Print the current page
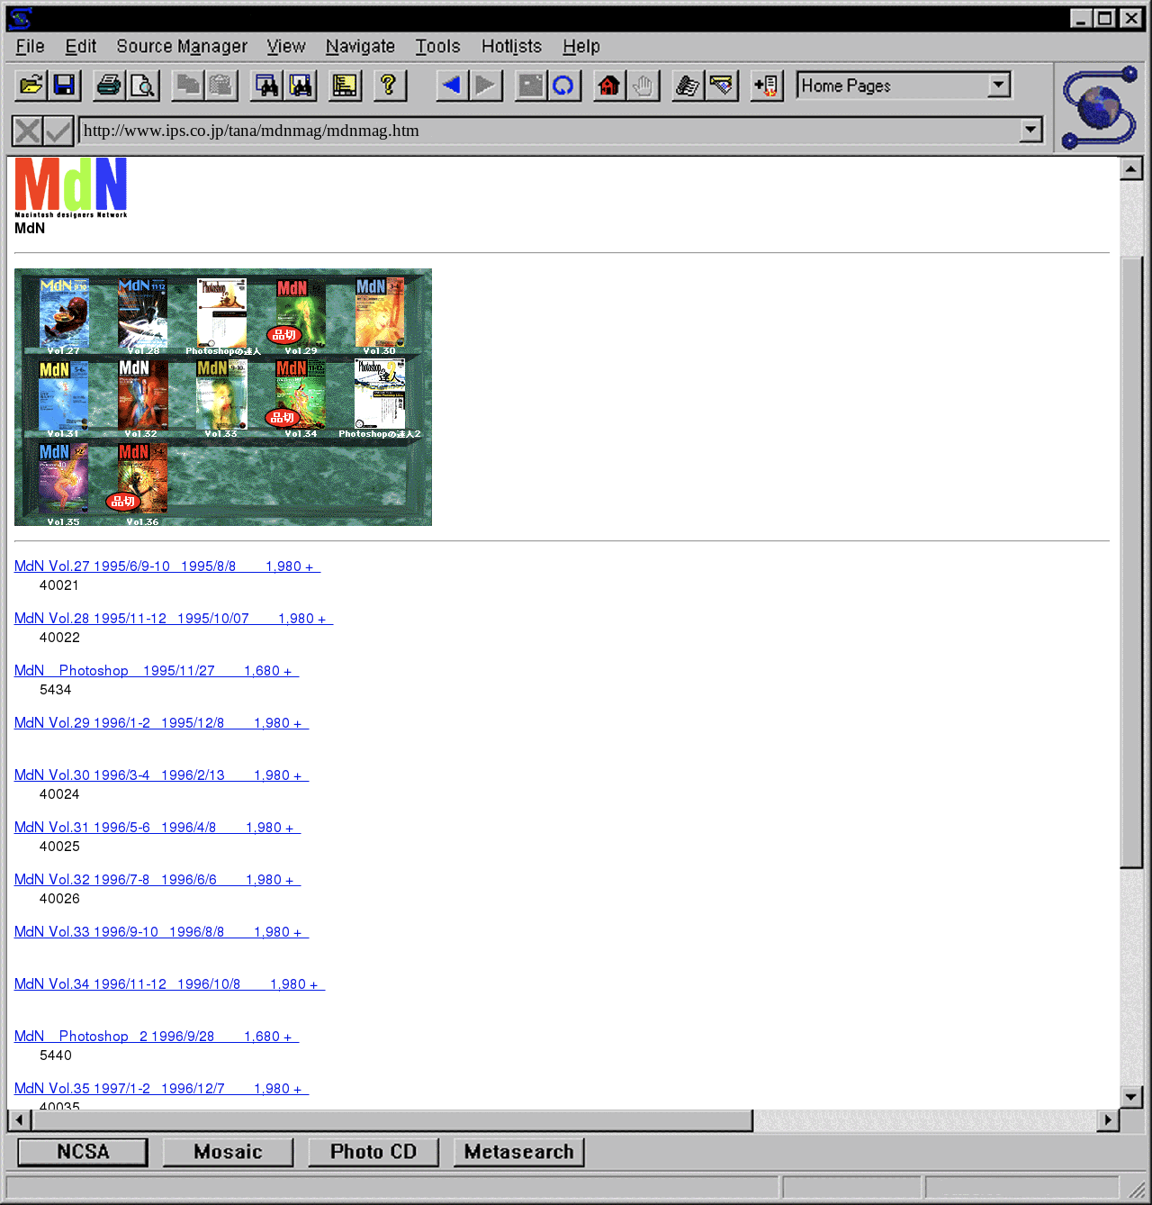 (x=109, y=86)
